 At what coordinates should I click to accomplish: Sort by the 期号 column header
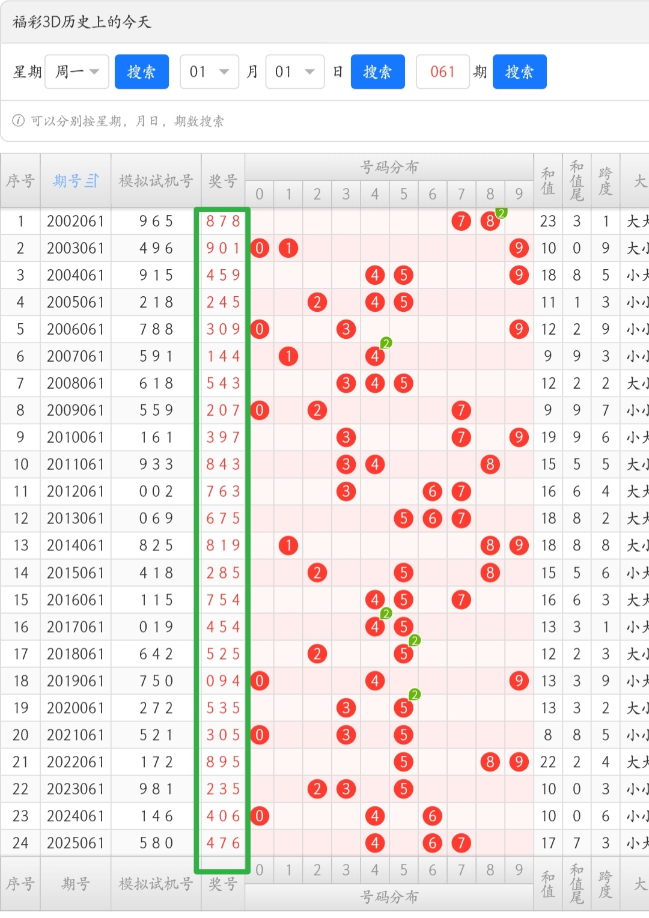[x=76, y=181]
